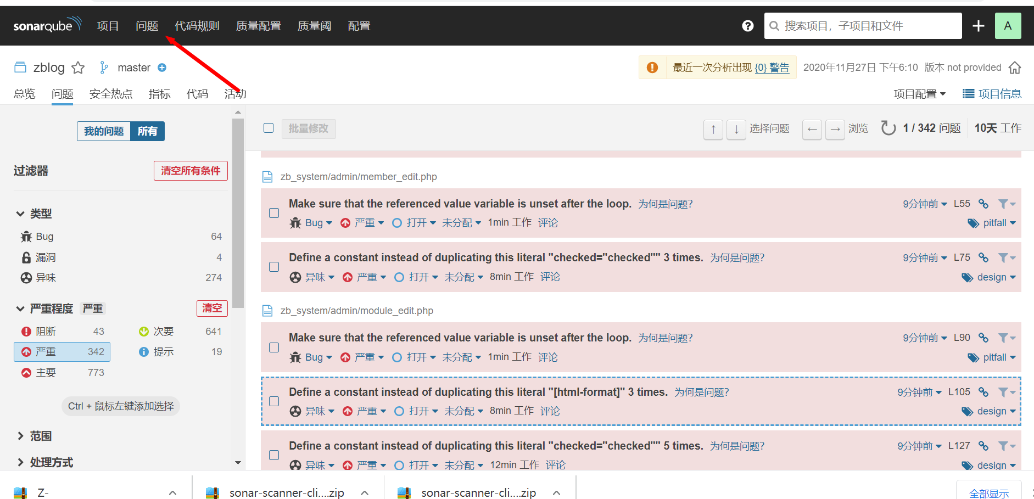Check the issue at line L127
The height and width of the screenshot is (499, 1034).
point(274,455)
